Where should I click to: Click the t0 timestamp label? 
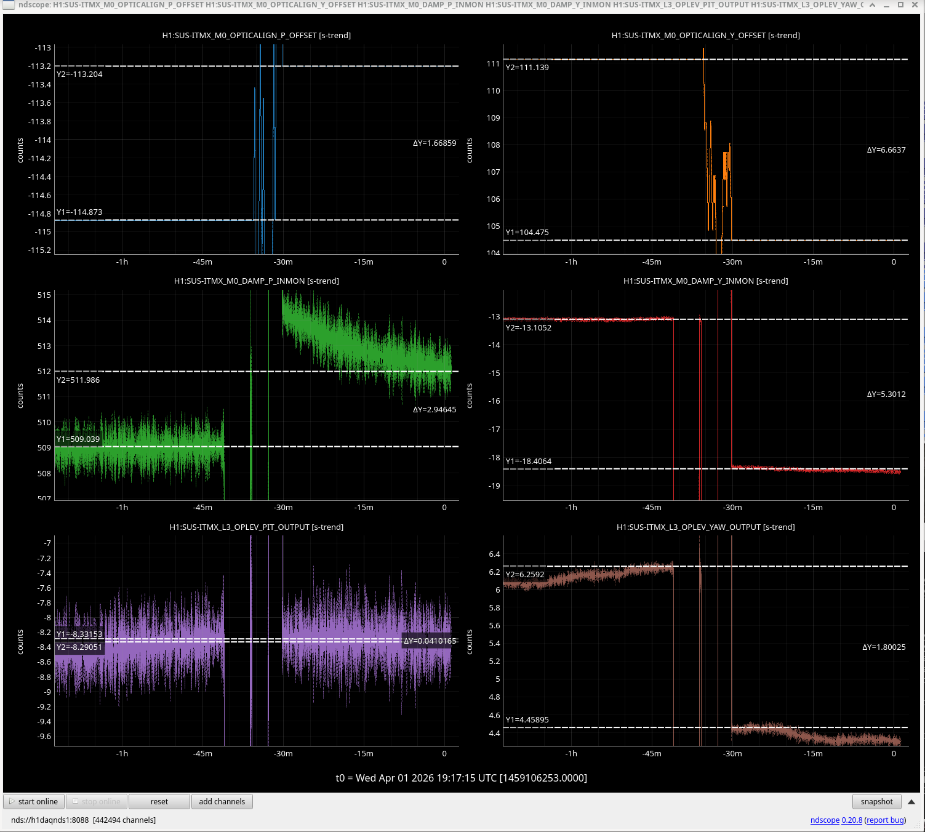pos(462,778)
